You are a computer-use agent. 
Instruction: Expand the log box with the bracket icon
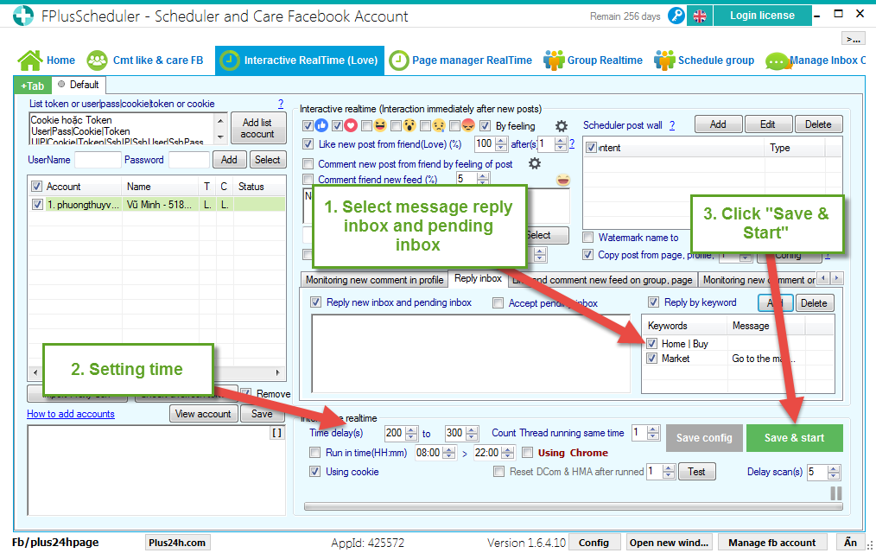(276, 433)
